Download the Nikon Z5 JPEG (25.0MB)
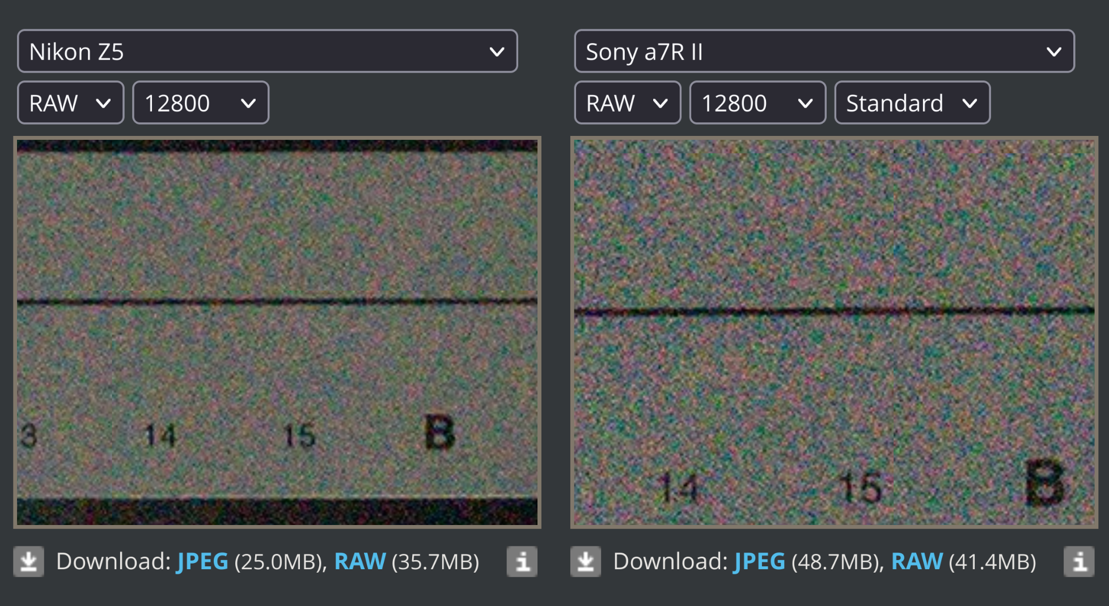The image size is (1109, 606). (202, 561)
